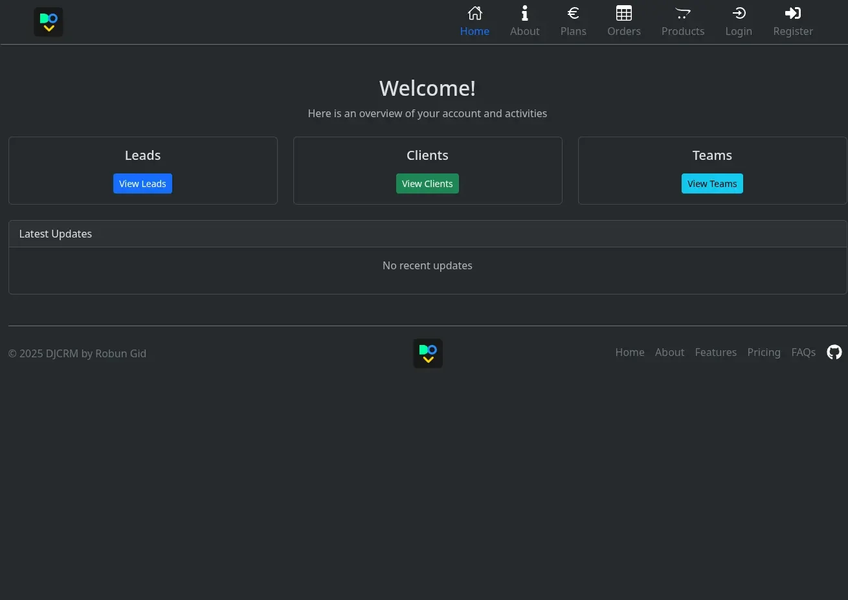This screenshot has width=848, height=600.
Task: Go to the Home nav label
Action: click(x=474, y=31)
